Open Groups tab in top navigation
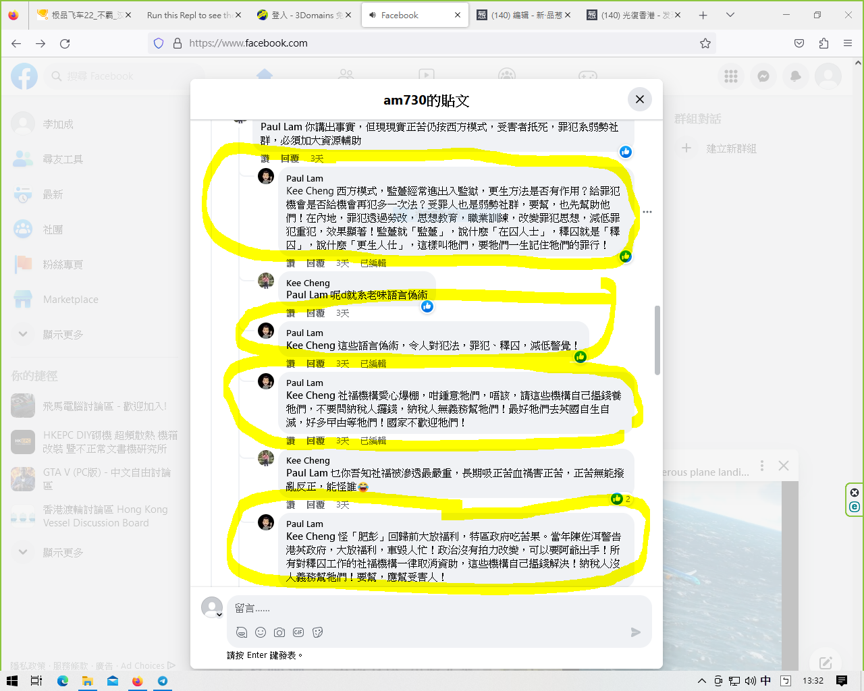864x691 pixels. point(507,76)
